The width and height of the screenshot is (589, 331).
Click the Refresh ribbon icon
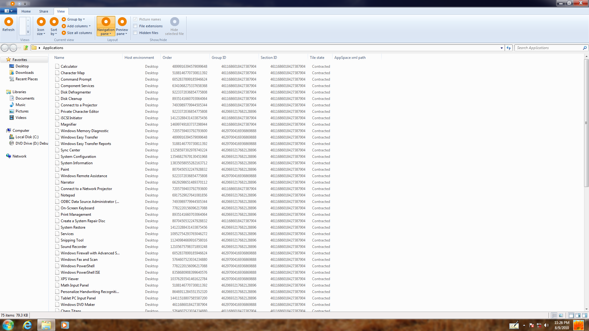(9, 22)
